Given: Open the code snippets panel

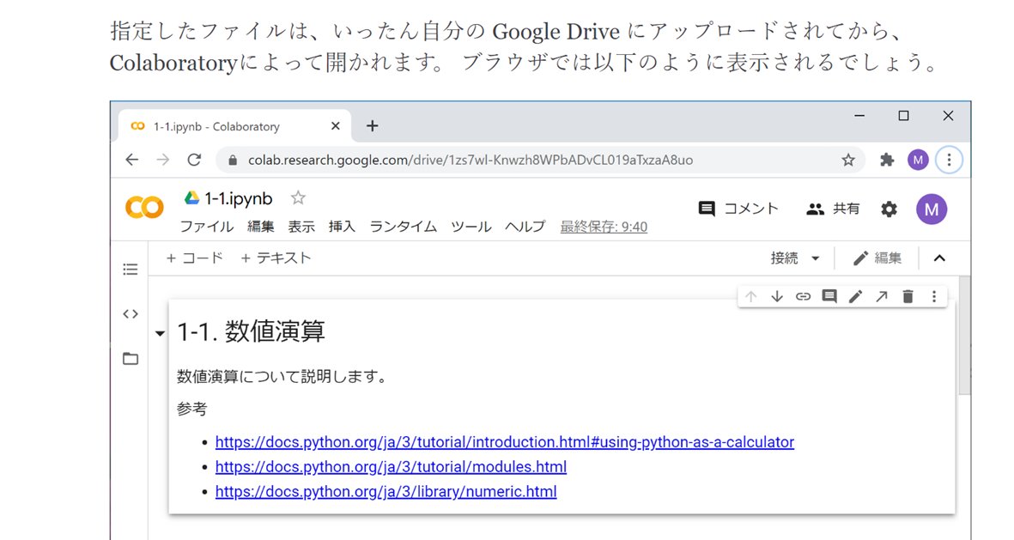Looking at the screenshot, I should pos(130,313).
